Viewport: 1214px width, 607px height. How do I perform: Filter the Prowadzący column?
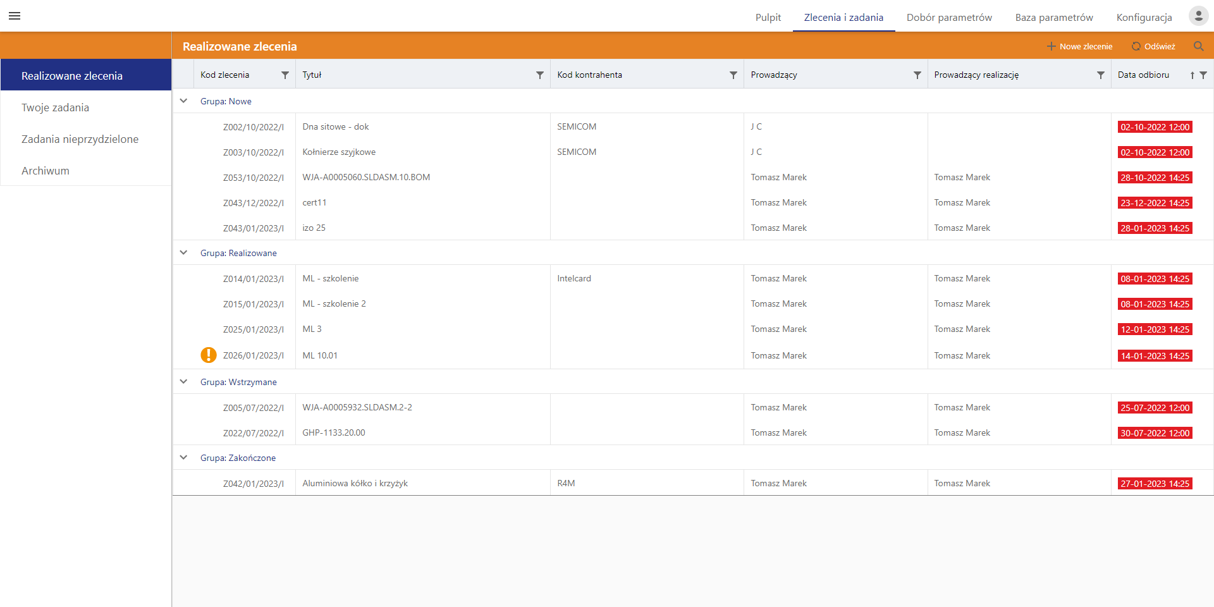pos(917,75)
